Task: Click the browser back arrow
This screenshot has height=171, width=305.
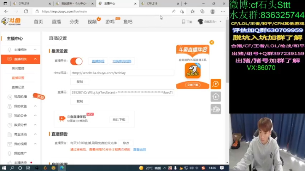Action: pyautogui.click(x=6, y=11)
